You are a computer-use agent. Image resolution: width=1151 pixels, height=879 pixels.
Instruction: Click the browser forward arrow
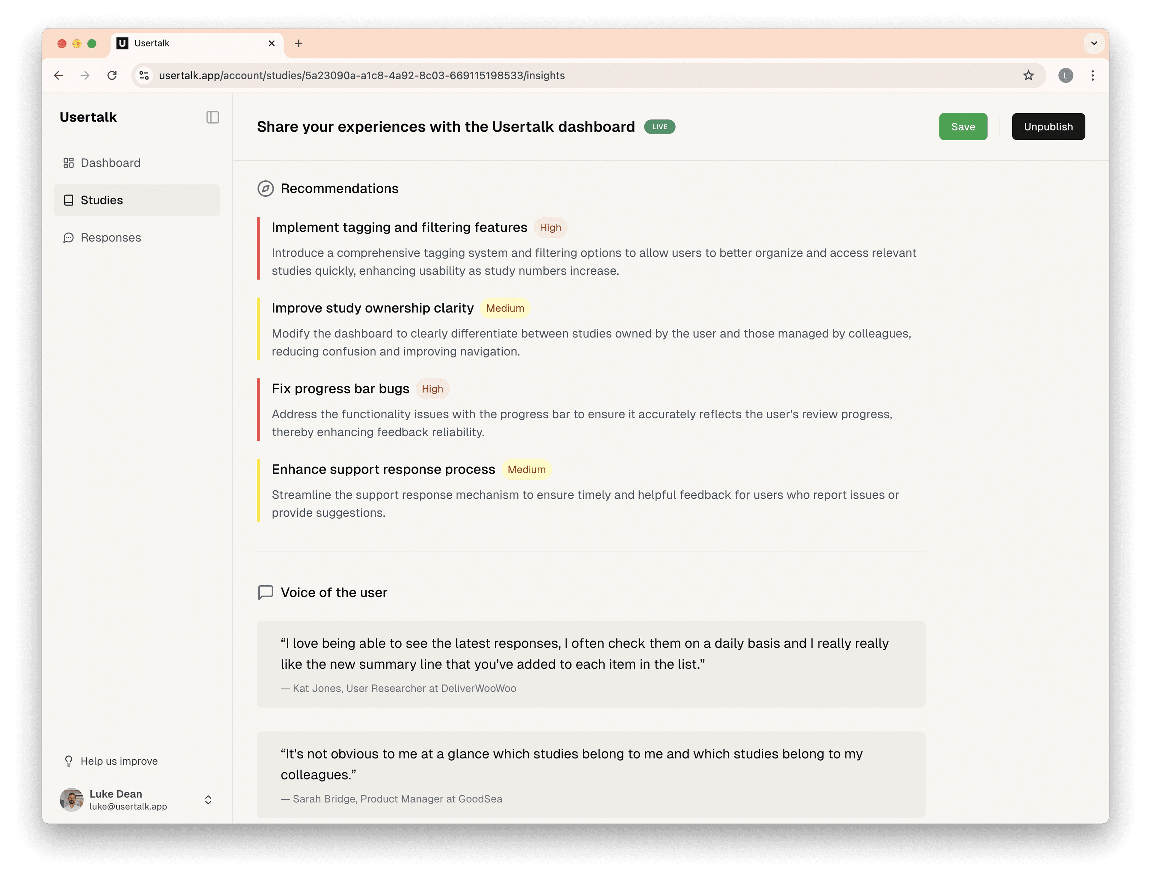click(x=85, y=75)
